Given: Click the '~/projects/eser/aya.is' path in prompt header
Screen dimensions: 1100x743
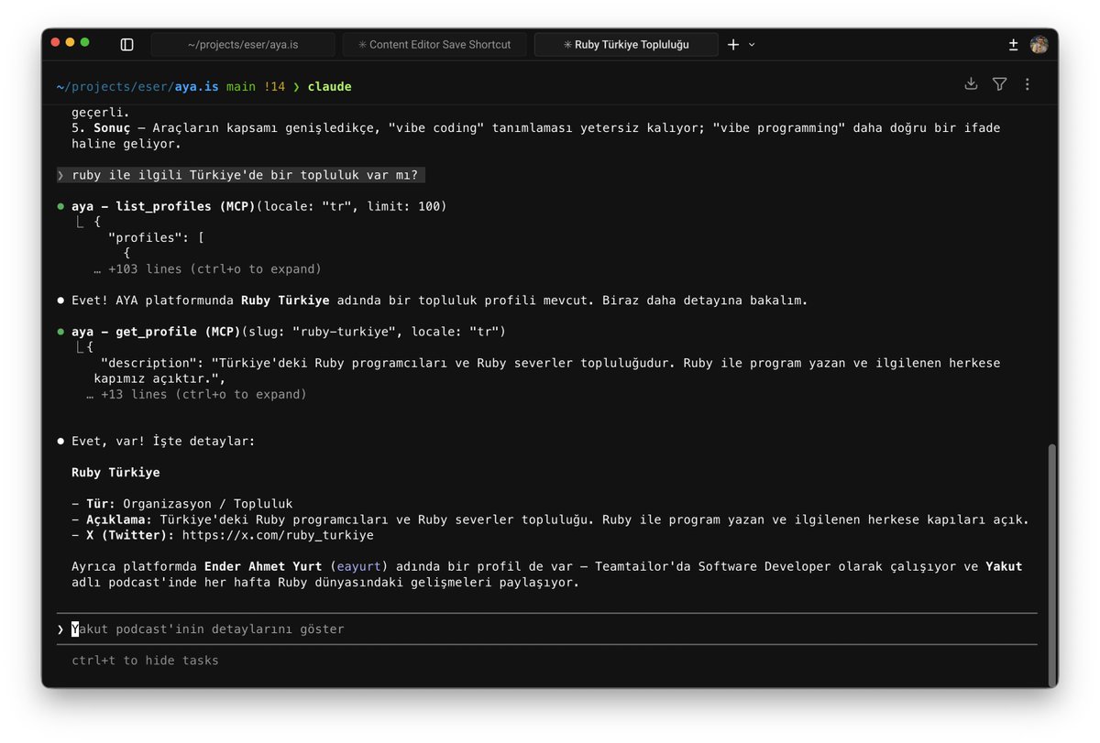Looking at the screenshot, I should coord(137,86).
